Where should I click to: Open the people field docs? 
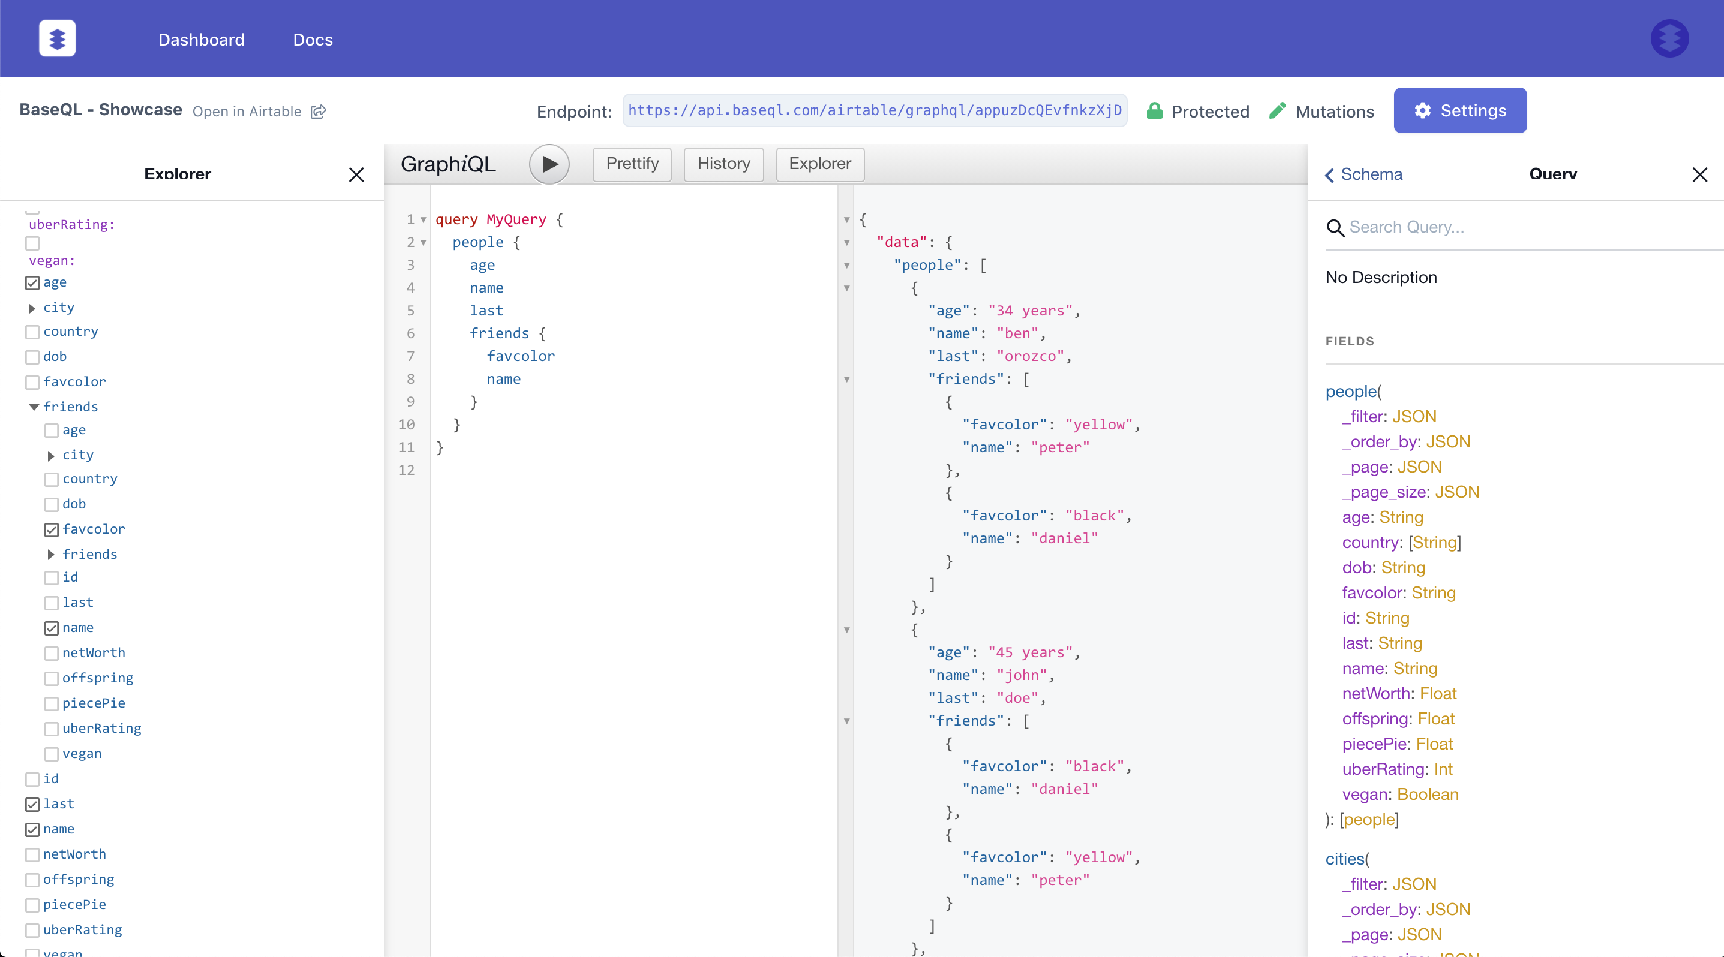[x=1350, y=392]
